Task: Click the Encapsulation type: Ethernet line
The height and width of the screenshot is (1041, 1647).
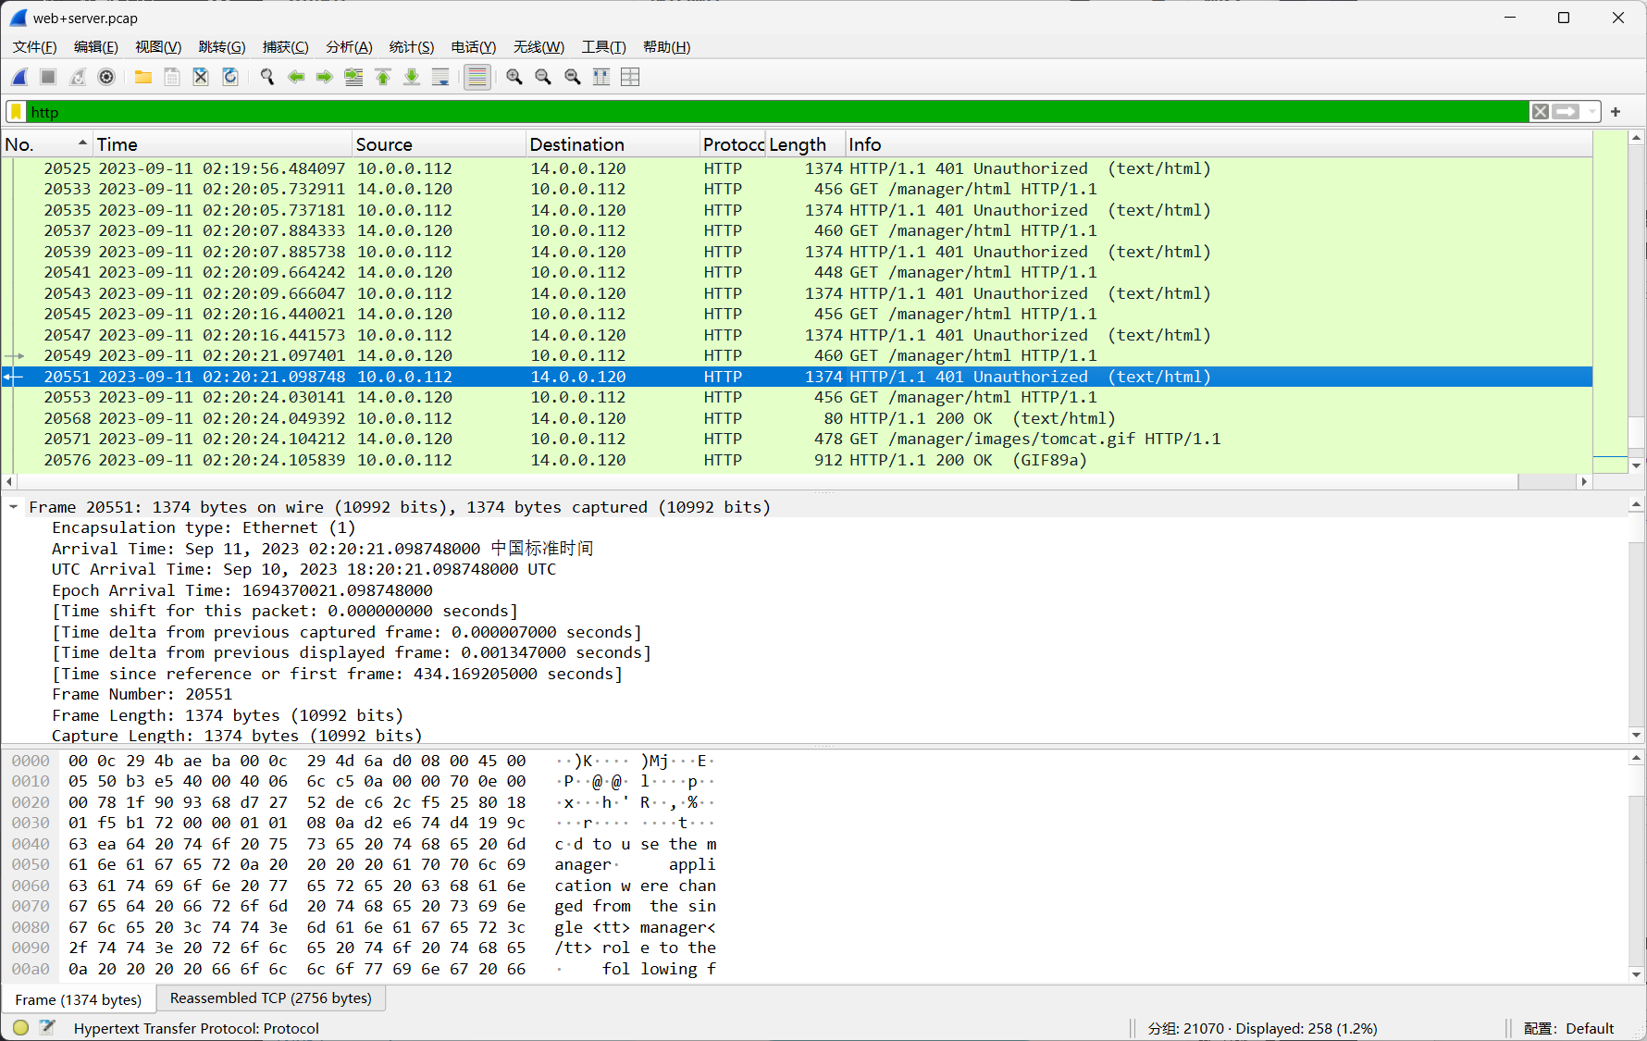Action: point(204,527)
